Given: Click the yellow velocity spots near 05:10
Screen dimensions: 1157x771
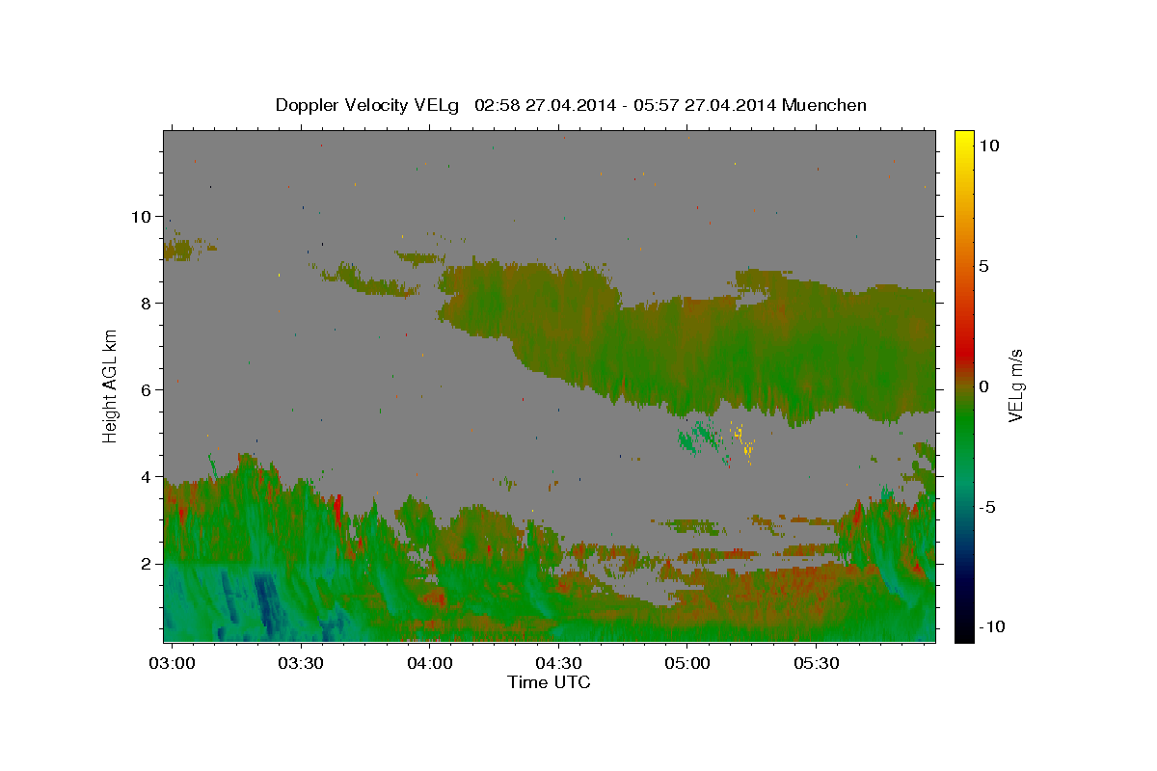Looking at the screenshot, I should [742, 442].
